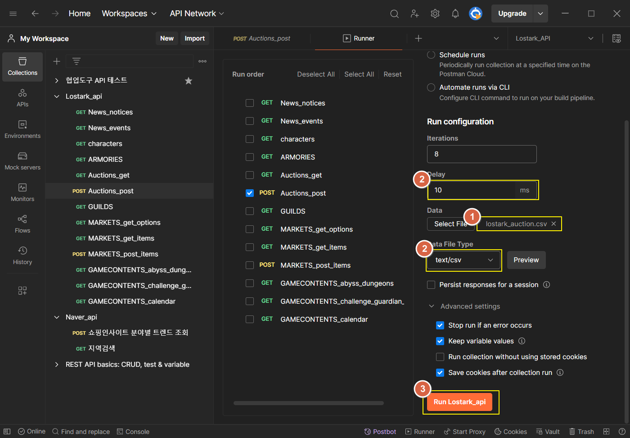Open Find and replace
Screen dimensions: 630x438
click(x=81, y=432)
